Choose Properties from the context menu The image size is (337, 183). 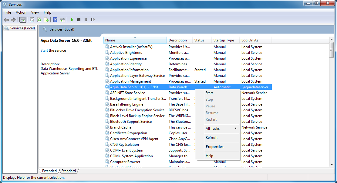[214, 147]
